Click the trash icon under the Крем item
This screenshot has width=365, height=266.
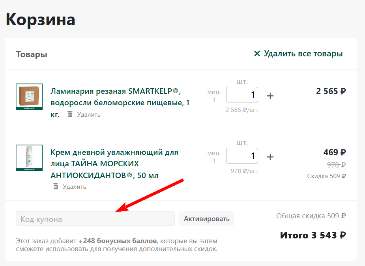[x=56, y=186]
